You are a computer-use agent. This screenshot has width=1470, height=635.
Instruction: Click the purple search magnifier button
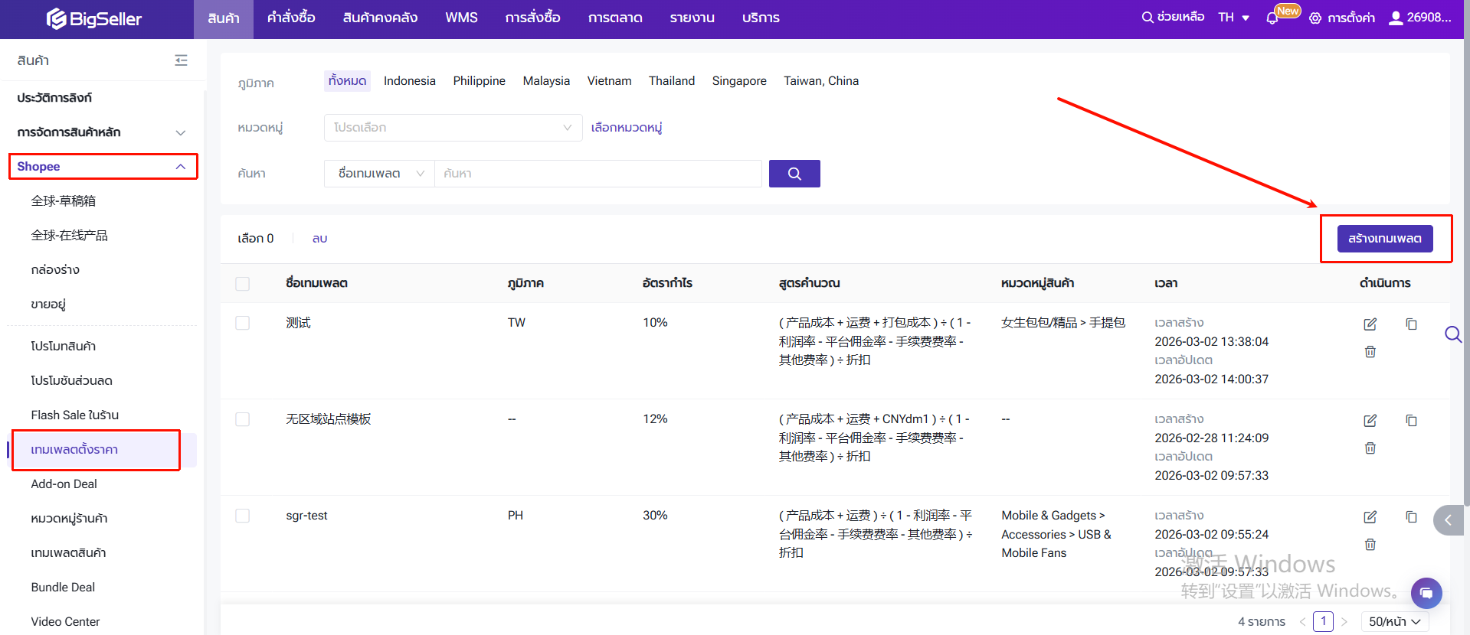(794, 174)
